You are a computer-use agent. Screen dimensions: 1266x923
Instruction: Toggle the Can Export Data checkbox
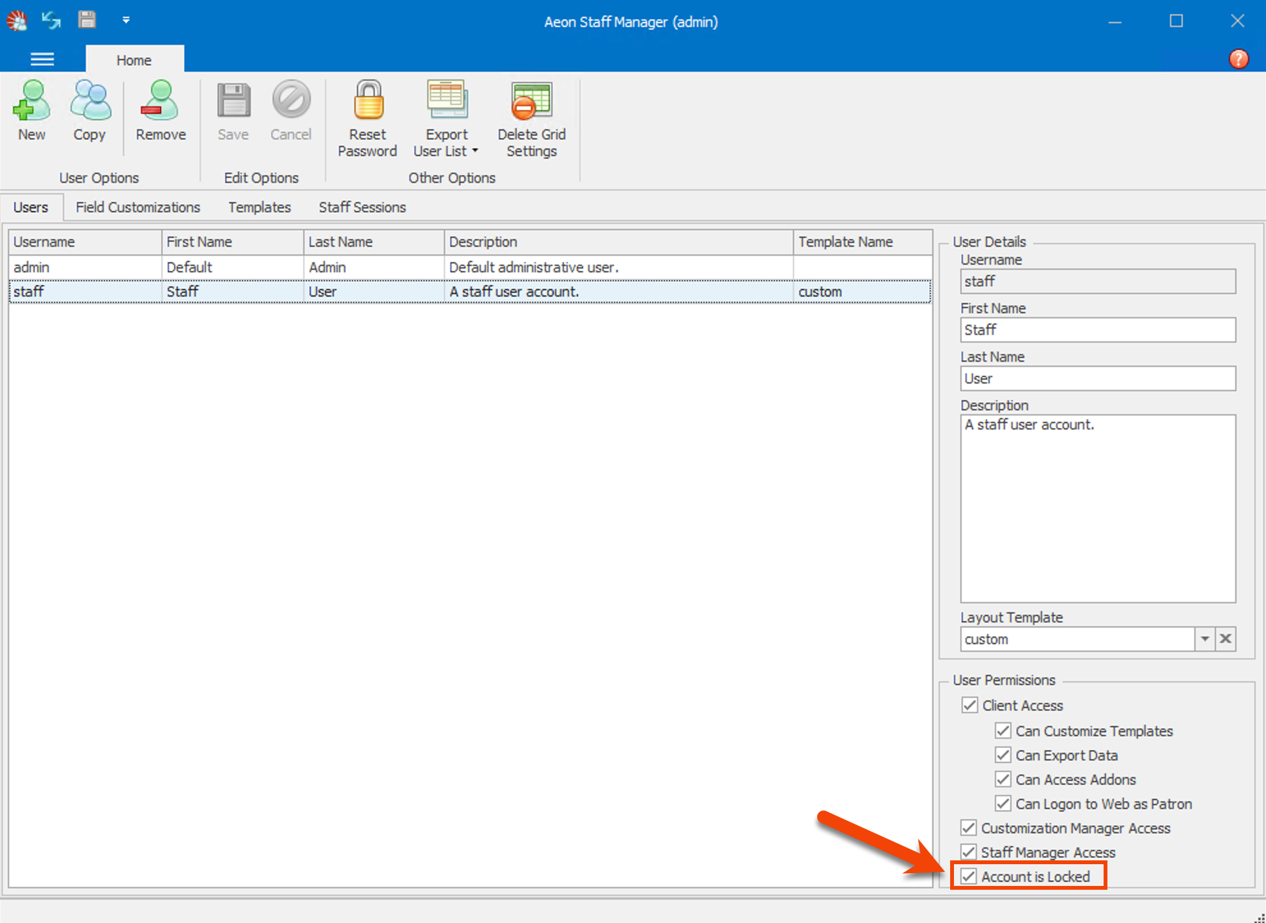pyautogui.click(x=1003, y=755)
